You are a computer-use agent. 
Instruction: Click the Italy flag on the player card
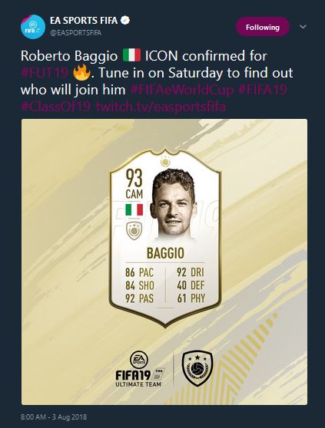tap(134, 209)
